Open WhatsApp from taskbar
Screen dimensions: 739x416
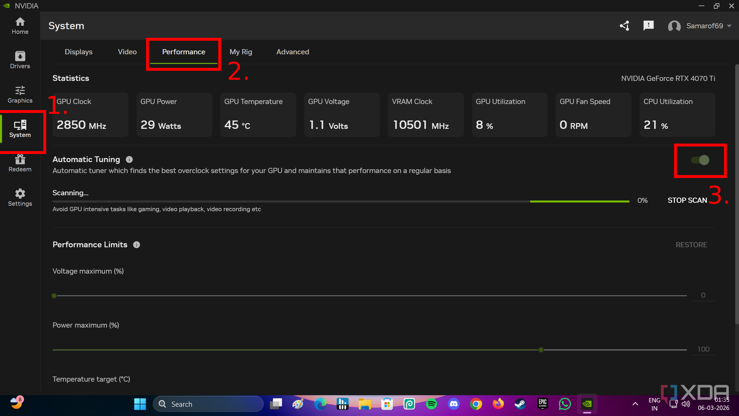click(x=565, y=404)
